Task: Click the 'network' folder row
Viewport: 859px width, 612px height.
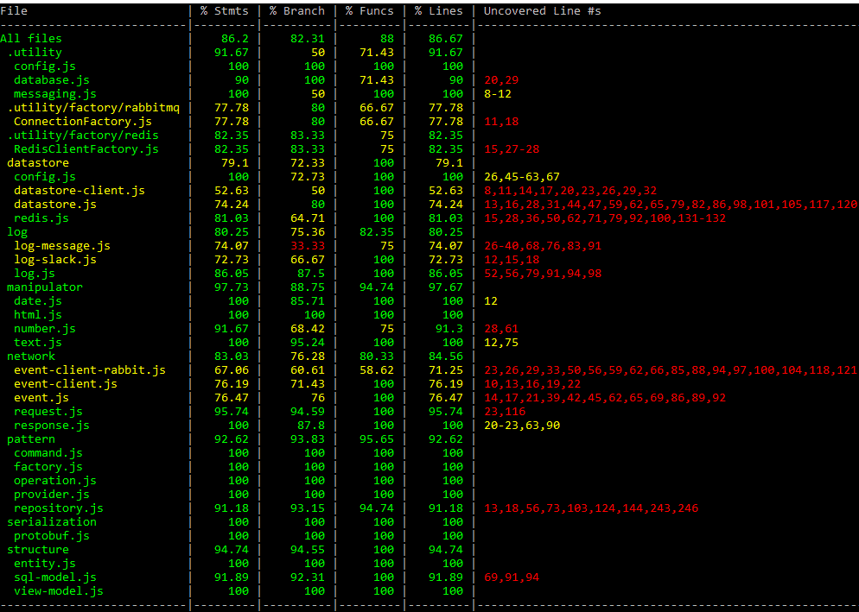Action: [31, 356]
